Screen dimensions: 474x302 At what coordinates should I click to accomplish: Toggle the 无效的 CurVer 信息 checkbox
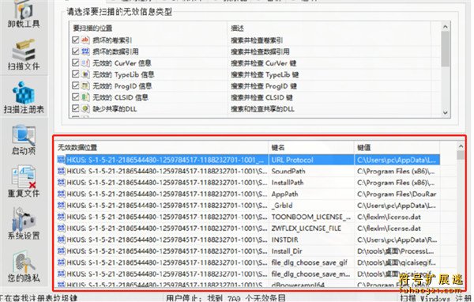(76, 62)
